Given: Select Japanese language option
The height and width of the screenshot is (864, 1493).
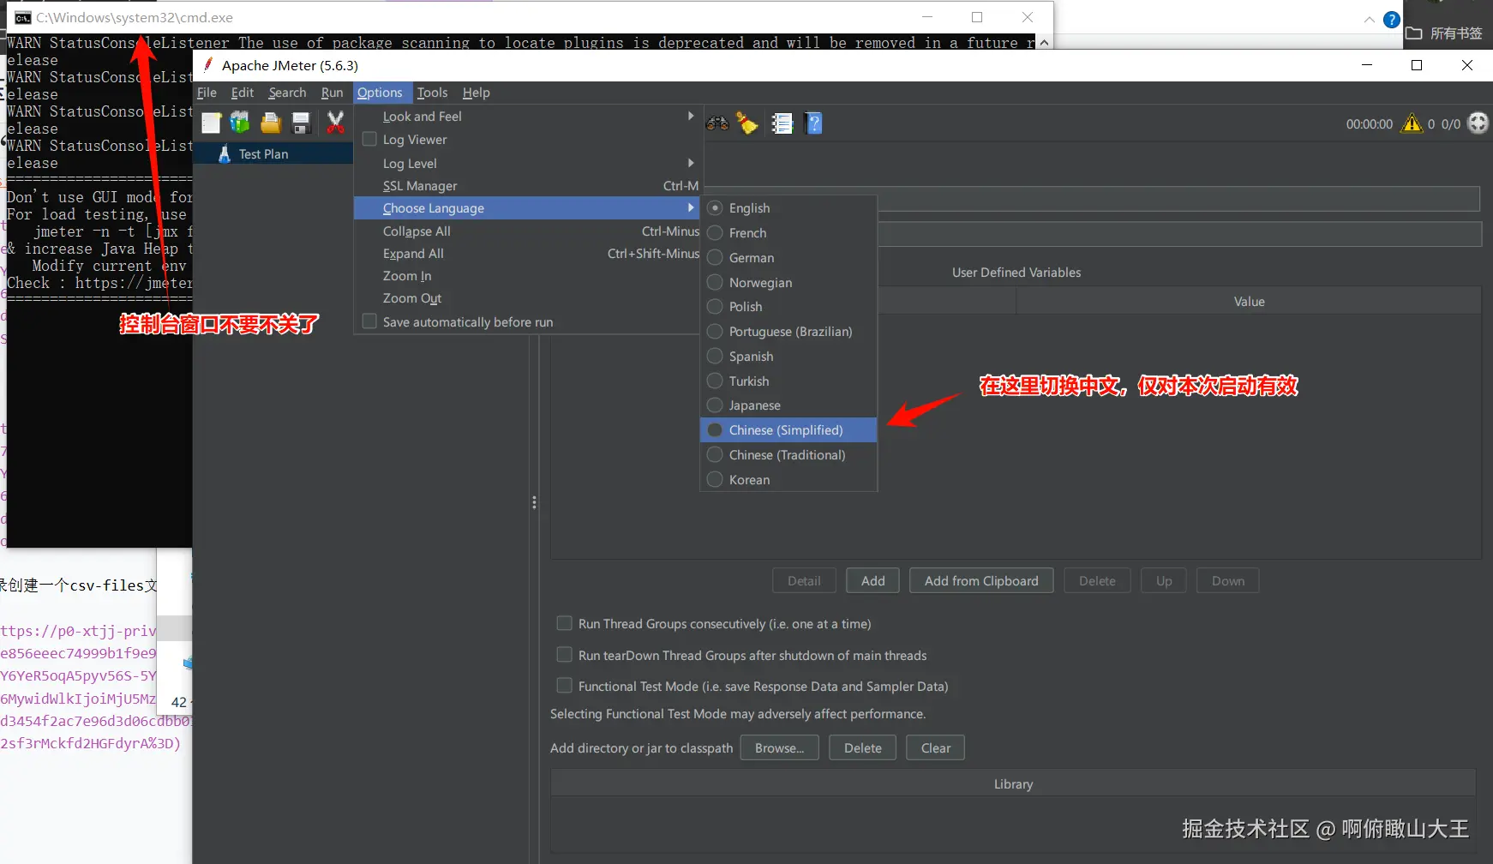Looking at the screenshot, I should (x=788, y=405).
